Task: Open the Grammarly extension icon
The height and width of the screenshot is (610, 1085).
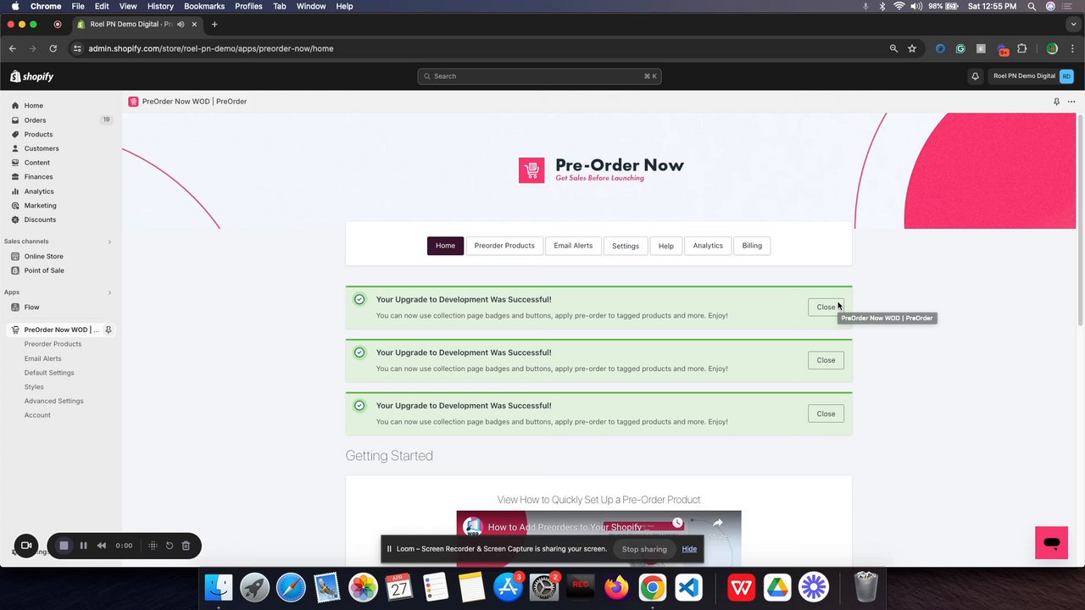Action: coord(960,48)
